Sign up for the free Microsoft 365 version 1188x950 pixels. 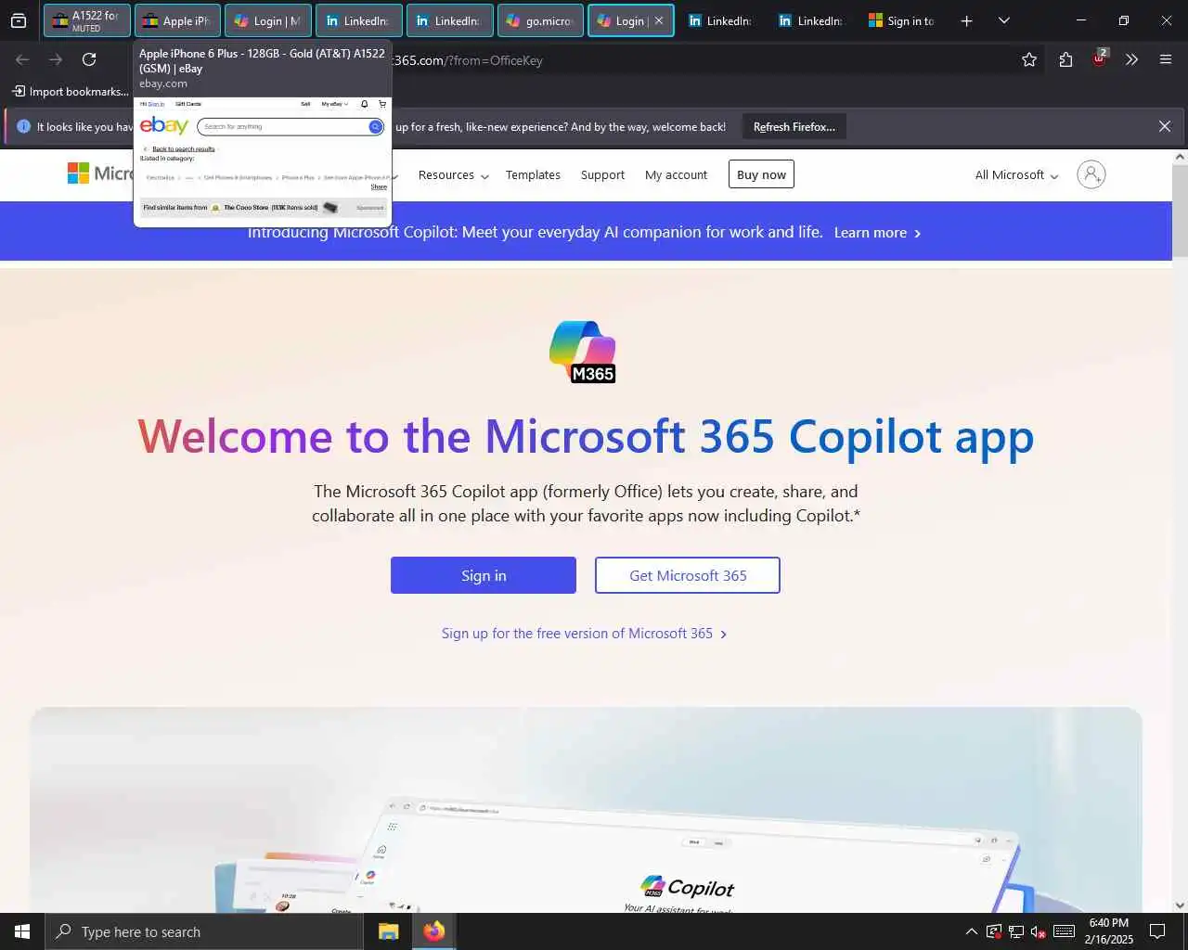[x=584, y=633]
